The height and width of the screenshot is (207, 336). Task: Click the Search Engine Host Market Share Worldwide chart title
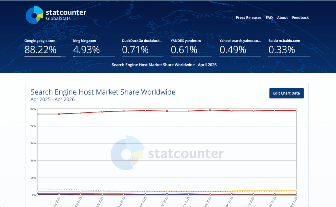click(x=103, y=92)
